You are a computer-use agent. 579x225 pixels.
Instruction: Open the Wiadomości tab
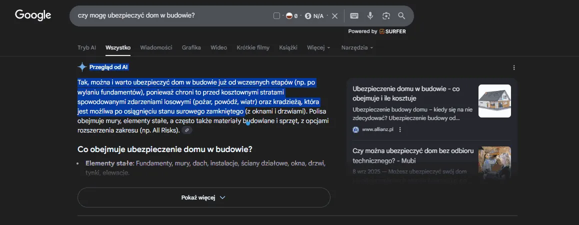(x=156, y=47)
